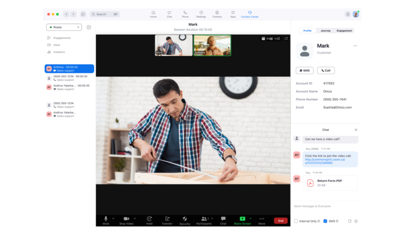Start Share Screen
The width and height of the screenshot is (404, 235).
[x=242, y=220]
